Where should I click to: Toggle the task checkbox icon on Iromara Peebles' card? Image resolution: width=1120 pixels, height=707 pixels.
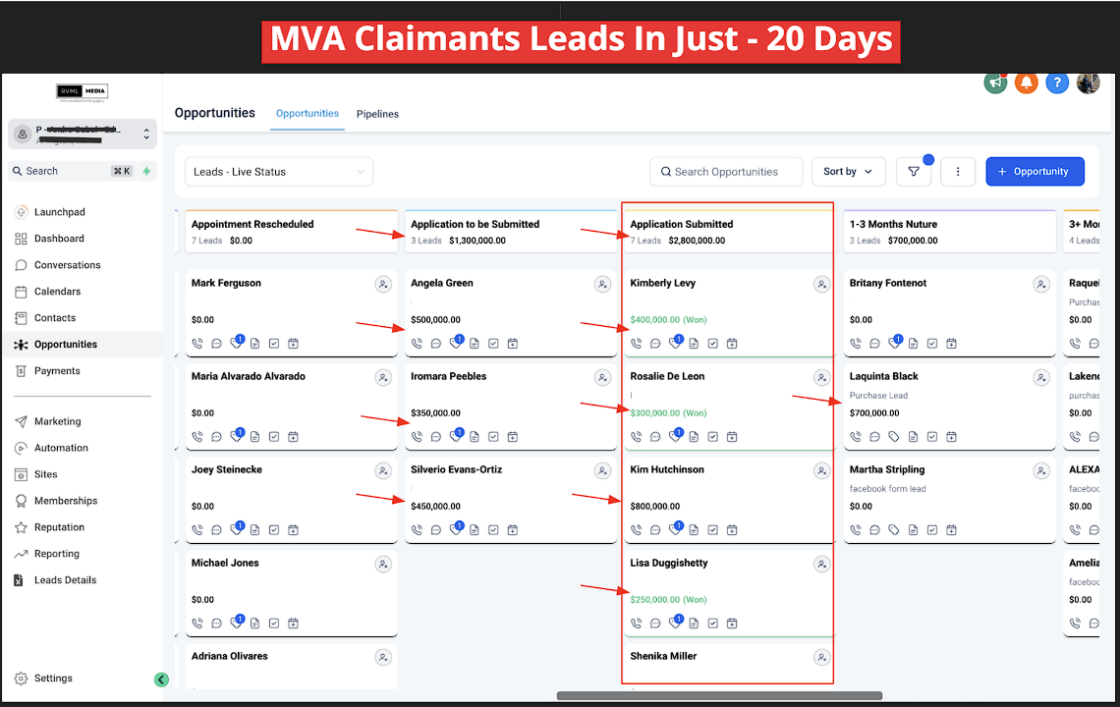[493, 437]
